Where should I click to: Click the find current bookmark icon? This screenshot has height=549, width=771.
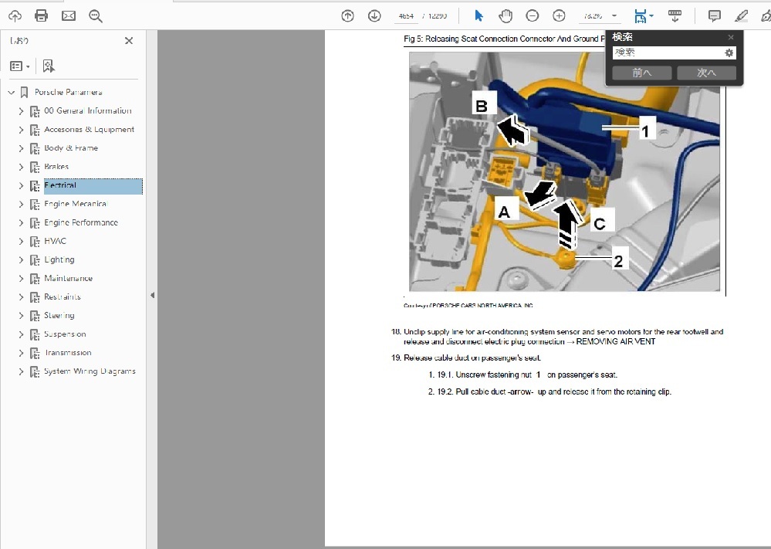click(48, 66)
